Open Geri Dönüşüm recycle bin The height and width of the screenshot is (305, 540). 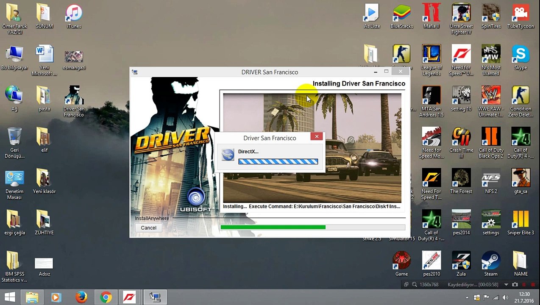(14, 143)
